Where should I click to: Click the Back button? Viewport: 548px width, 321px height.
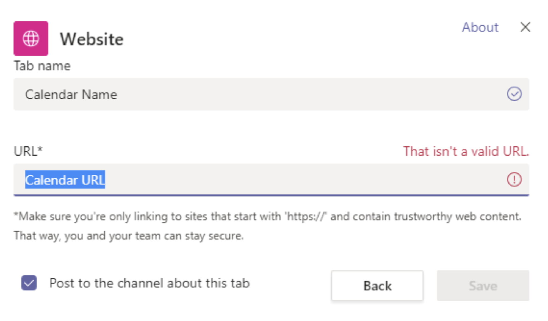point(377,285)
